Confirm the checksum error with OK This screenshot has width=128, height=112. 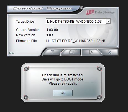coord(63,93)
